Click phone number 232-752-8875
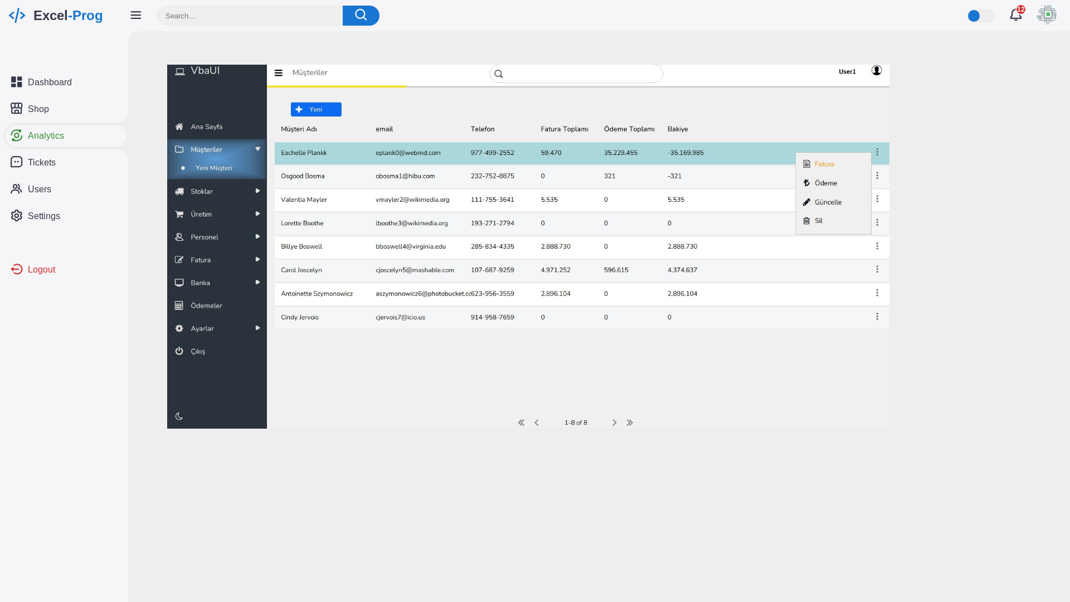This screenshot has width=1070, height=602. [493, 176]
